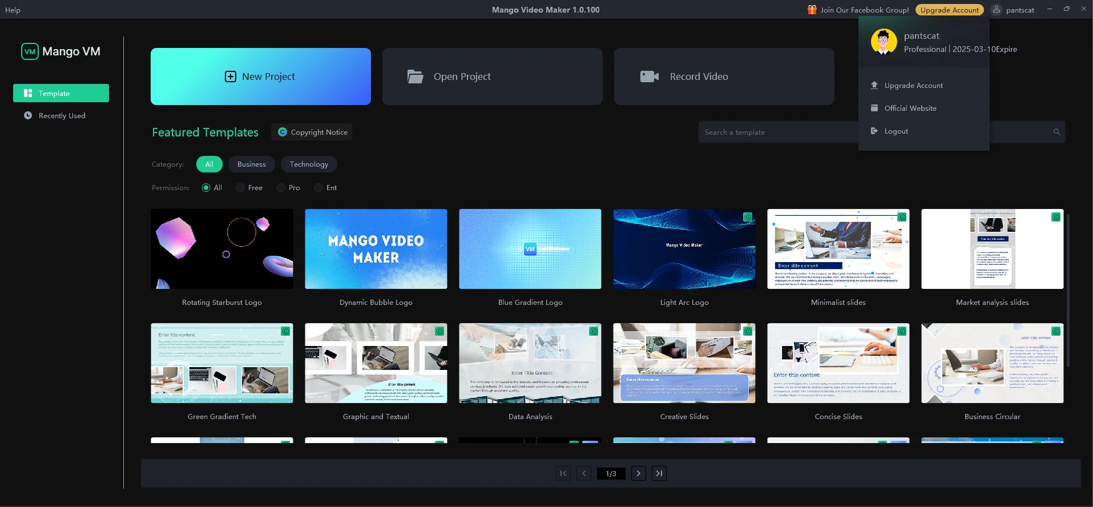
Task: Click the copyright badge on Creative Slides
Action: (x=748, y=331)
